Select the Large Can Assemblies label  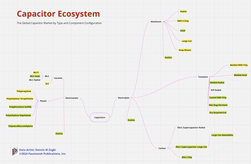[x=222, y=135]
